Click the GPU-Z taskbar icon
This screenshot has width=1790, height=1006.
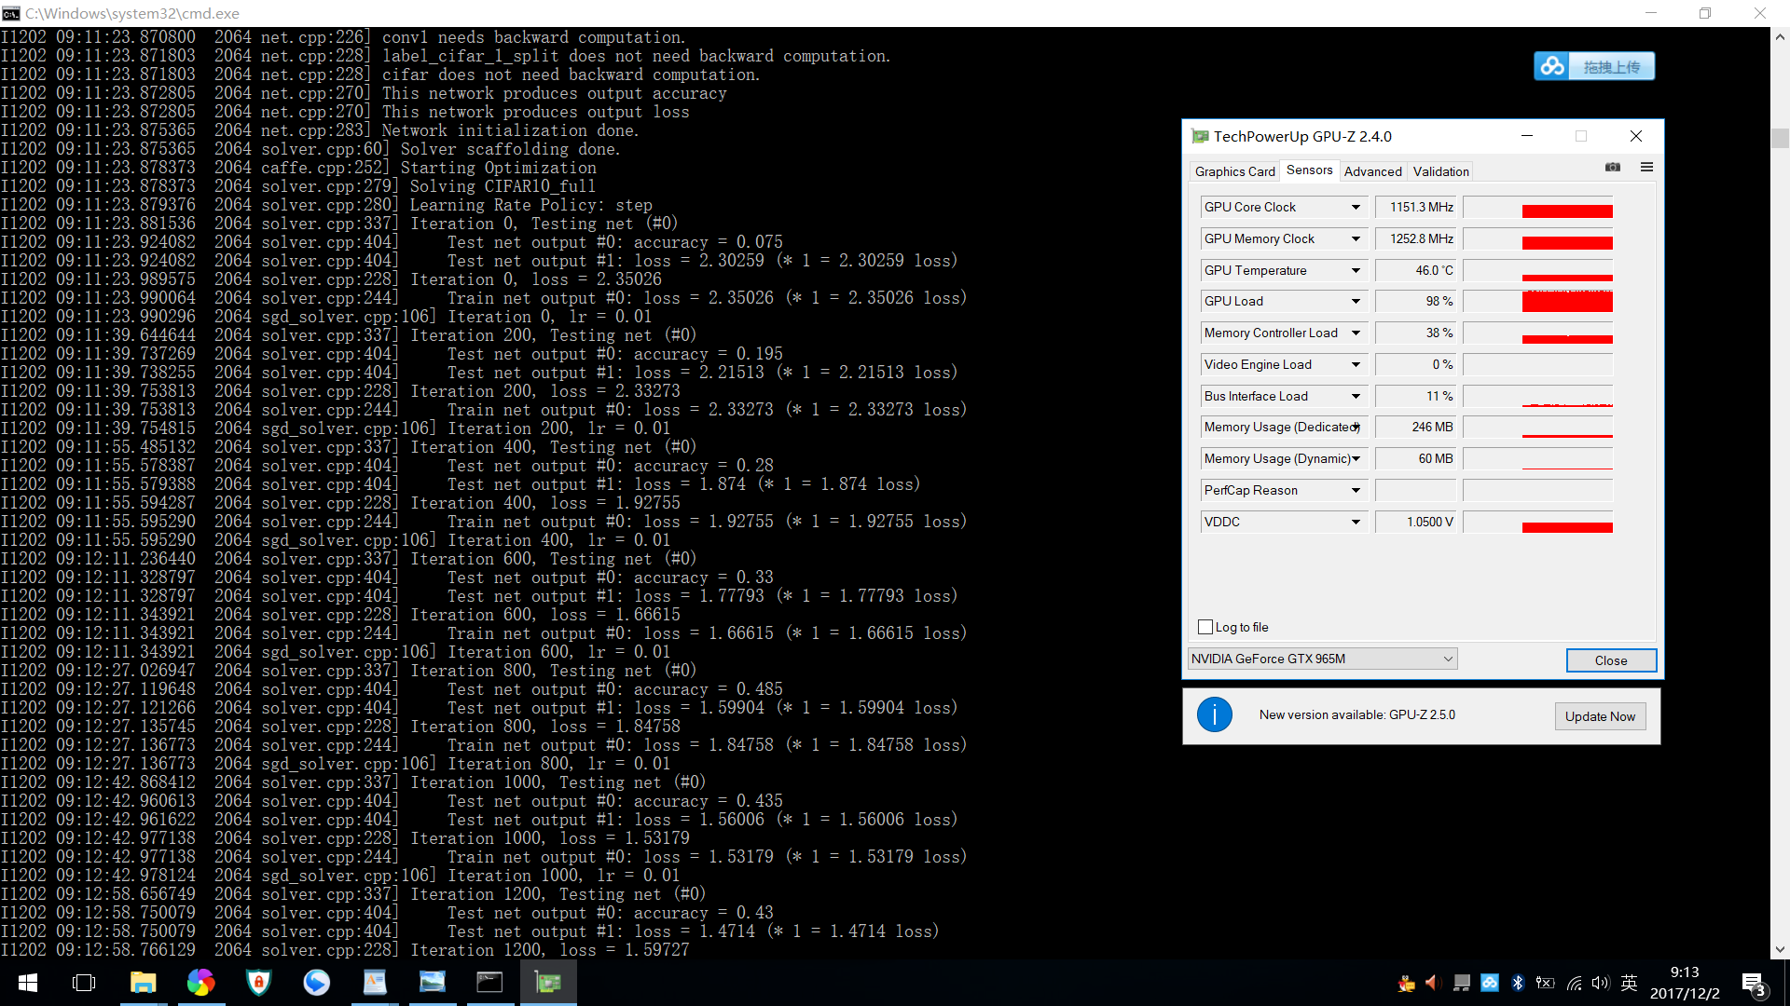[x=548, y=983]
